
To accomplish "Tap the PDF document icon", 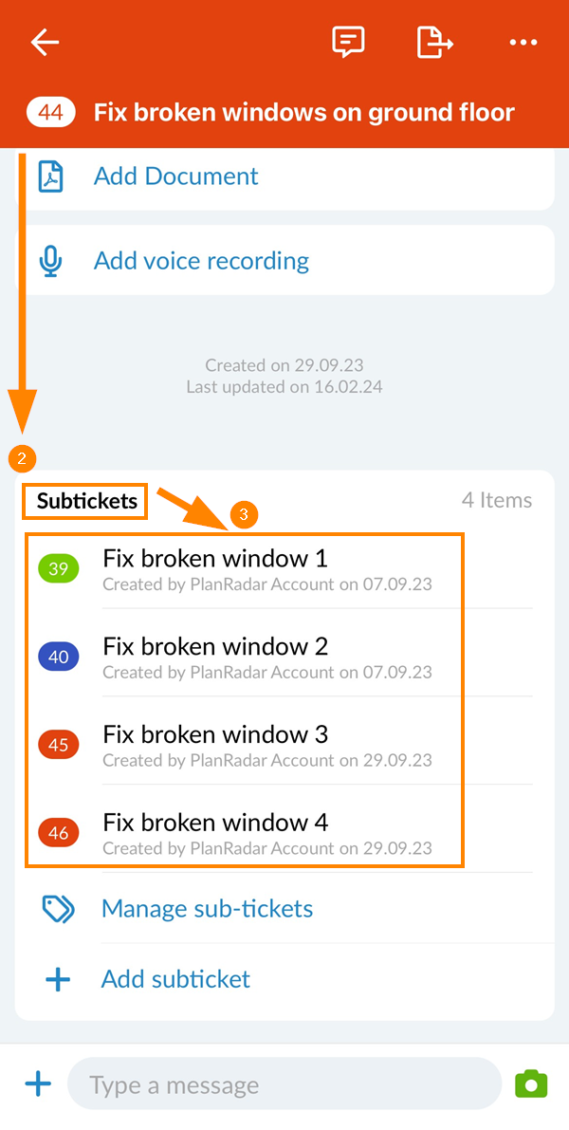I will [x=50, y=176].
